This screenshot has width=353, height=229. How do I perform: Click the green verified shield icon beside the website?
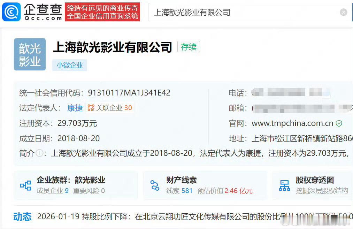339,123
